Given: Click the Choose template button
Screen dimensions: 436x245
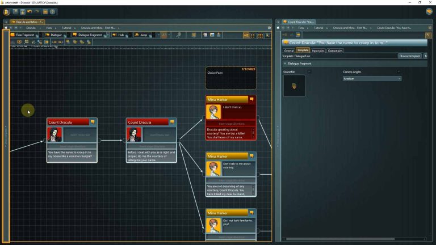Looking at the screenshot, I should point(409,56).
